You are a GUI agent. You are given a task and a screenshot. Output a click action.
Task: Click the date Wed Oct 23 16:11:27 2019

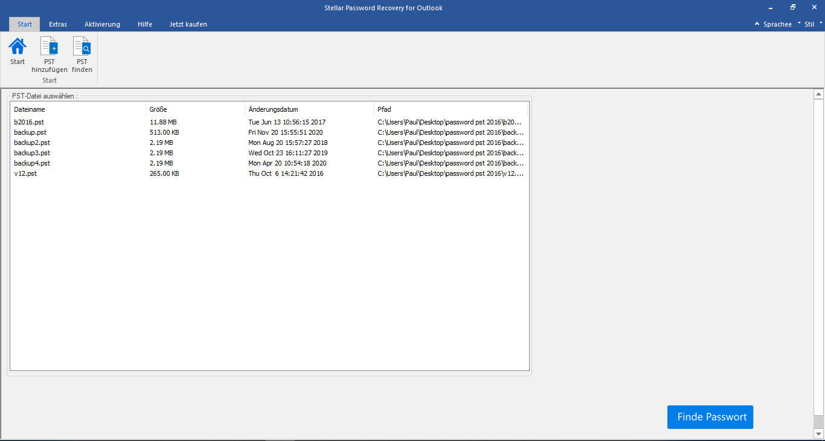point(288,153)
